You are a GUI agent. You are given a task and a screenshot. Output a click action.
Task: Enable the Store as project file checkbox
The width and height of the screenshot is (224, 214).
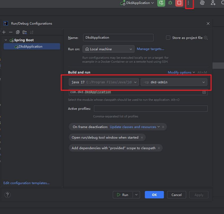pyautogui.click(x=168, y=38)
